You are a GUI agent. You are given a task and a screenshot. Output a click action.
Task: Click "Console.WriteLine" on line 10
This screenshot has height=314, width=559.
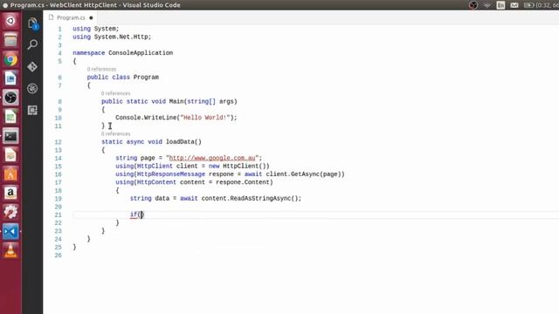(146, 118)
